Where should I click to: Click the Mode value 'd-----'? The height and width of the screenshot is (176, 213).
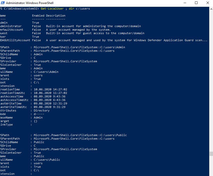coord(39,114)
